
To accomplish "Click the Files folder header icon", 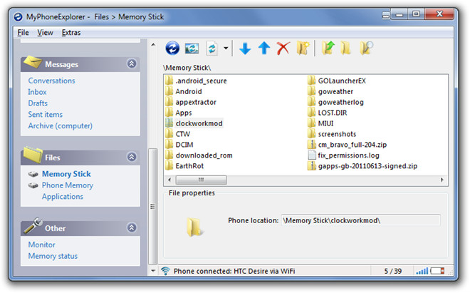I will point(33,155).
